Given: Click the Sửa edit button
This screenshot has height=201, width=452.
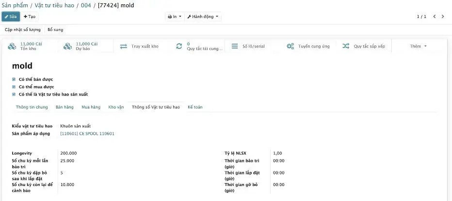Looking at the screenshot, I should [x=11, y=16].
